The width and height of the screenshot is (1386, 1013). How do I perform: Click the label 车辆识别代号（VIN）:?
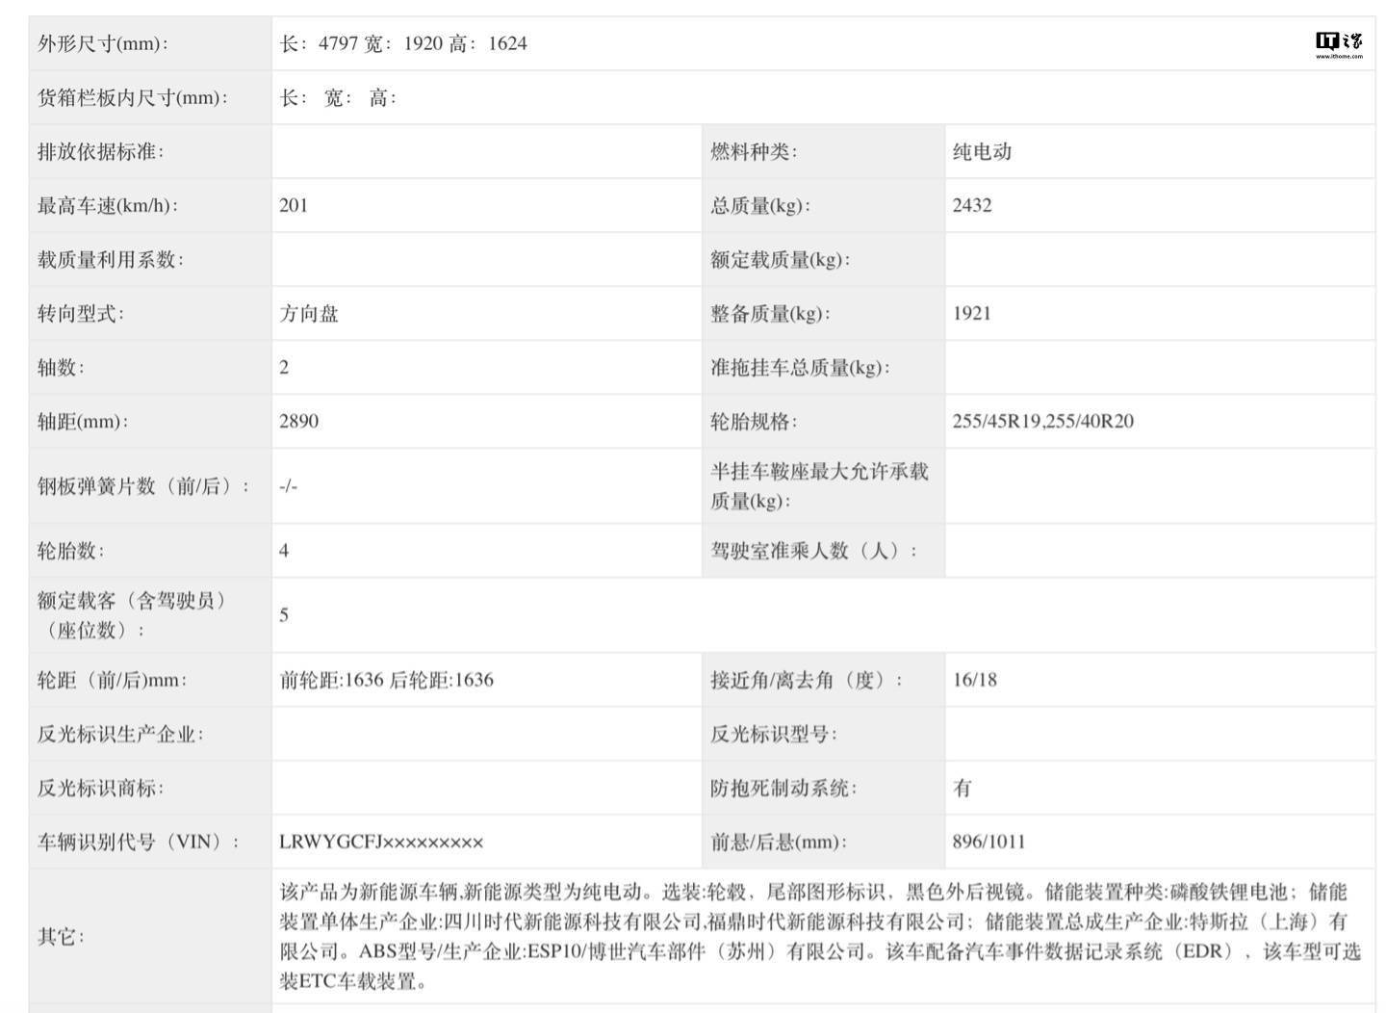pos(140,842)
